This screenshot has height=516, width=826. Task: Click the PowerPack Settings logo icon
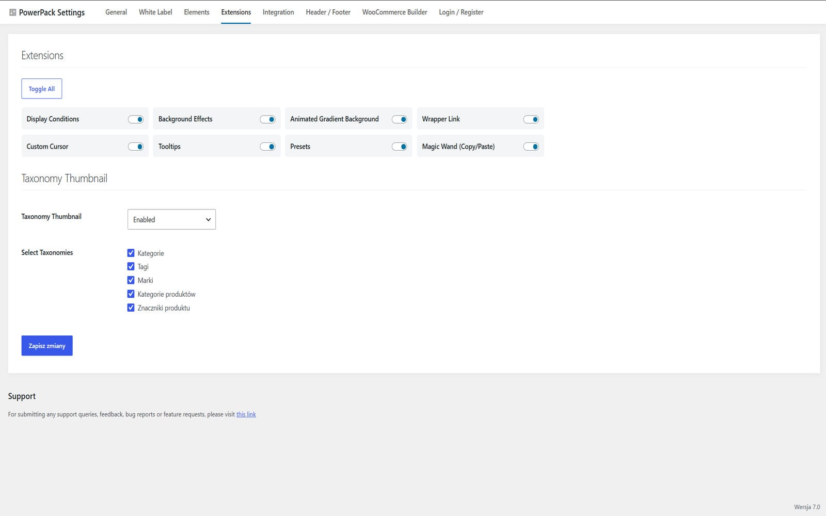pyautogui.click(x=12, y=12)
